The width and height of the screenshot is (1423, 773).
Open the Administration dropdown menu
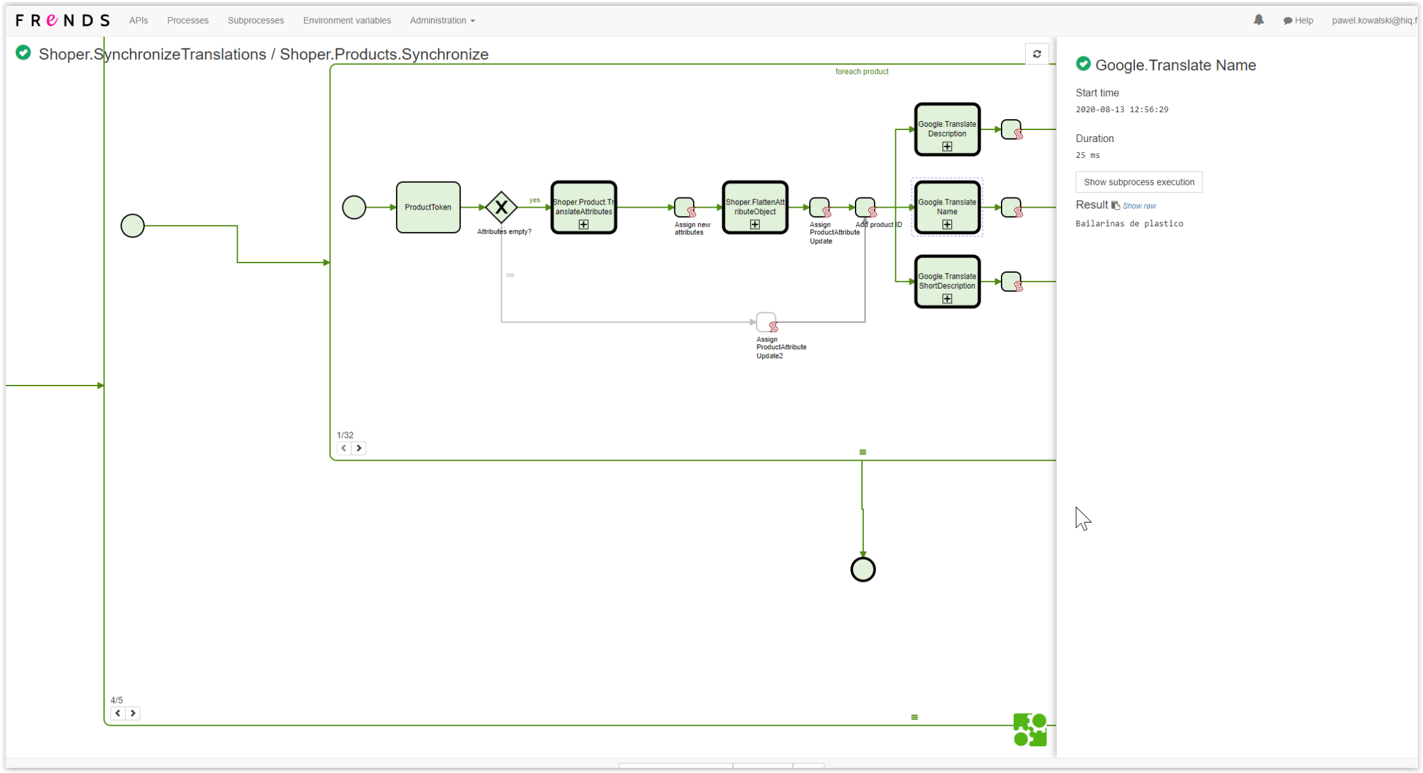pos(442,20)
